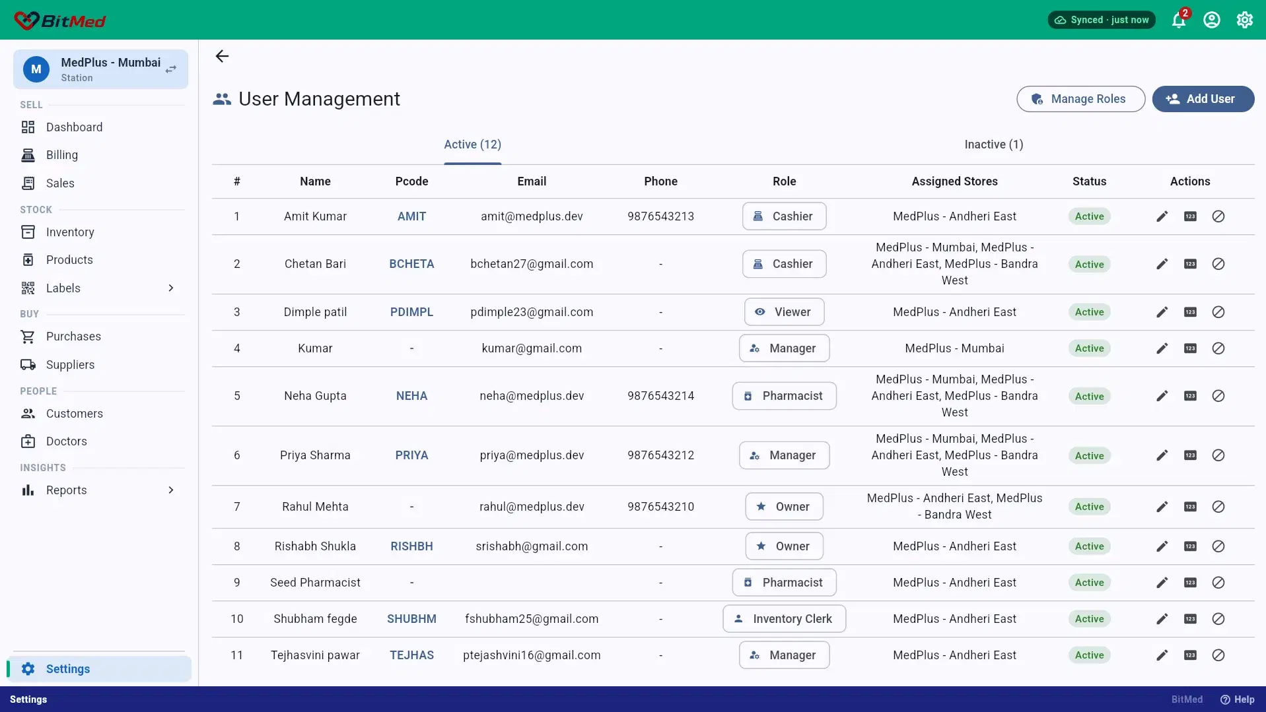Open Suppliers in the sidebar
Screen dimensions: 1266x712
pyautogui.click(x=100, y=365)
